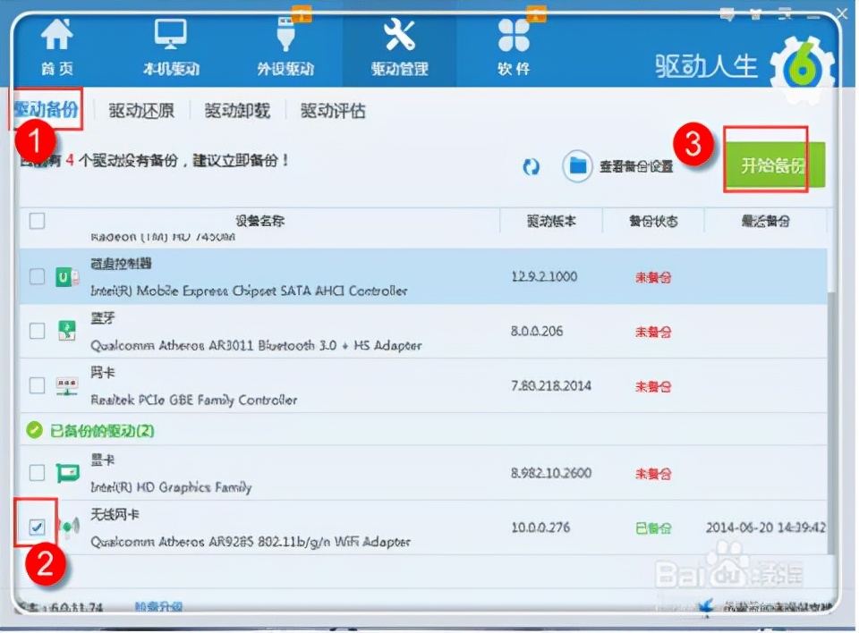
Task: Switch to the 驱动还原 tab
Action: point(141,109)
